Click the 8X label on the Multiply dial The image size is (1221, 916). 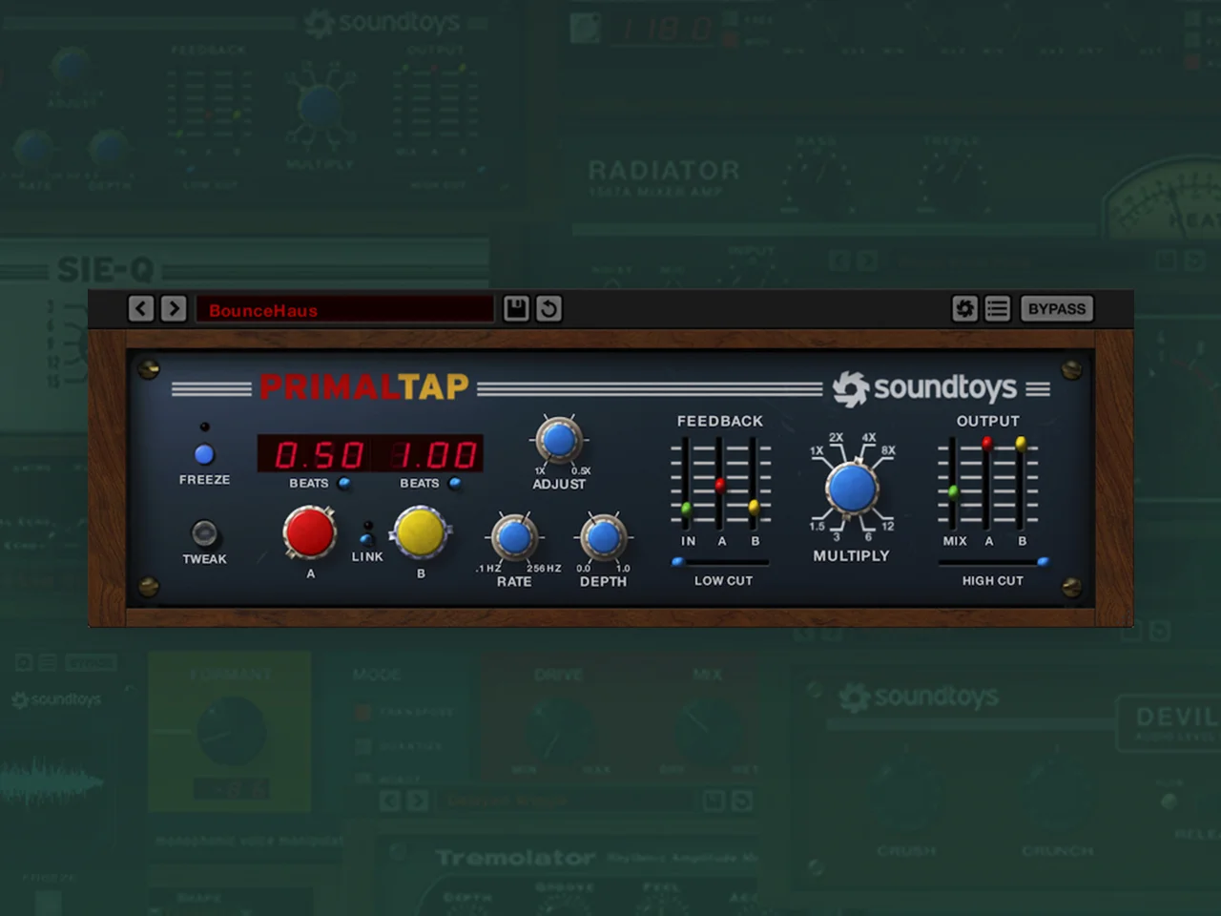(x=888, y=450)
